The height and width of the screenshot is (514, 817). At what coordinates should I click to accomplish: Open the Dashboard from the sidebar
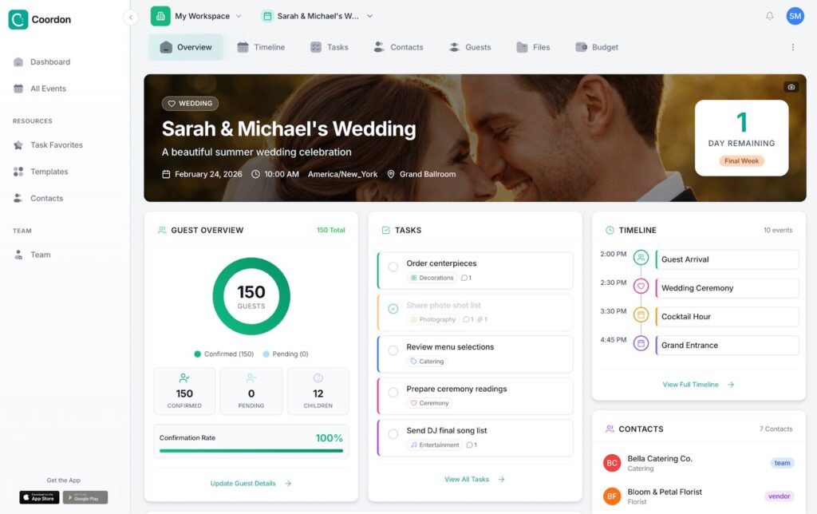point(49,61)
